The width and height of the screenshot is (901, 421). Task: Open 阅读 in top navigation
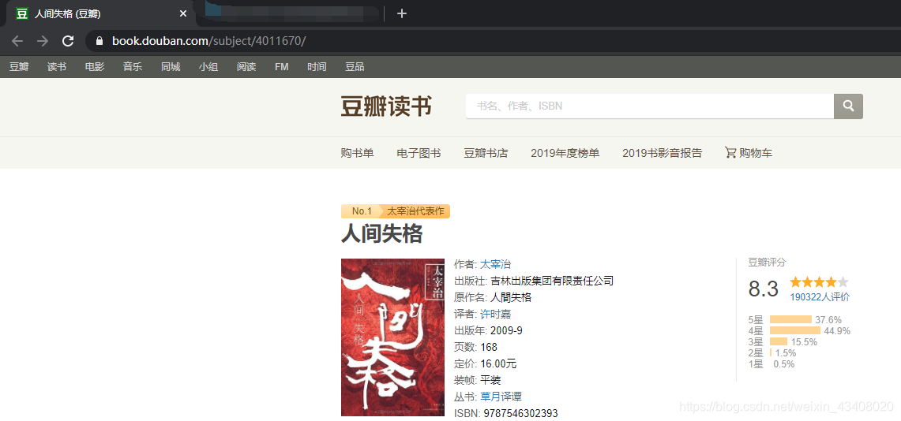click(246, 66)
